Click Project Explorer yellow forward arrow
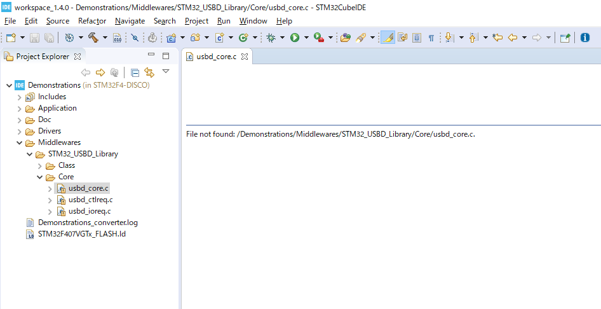601x309 pixels. tap(100, 72)
